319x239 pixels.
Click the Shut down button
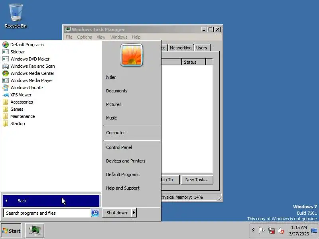pos(117,213)
